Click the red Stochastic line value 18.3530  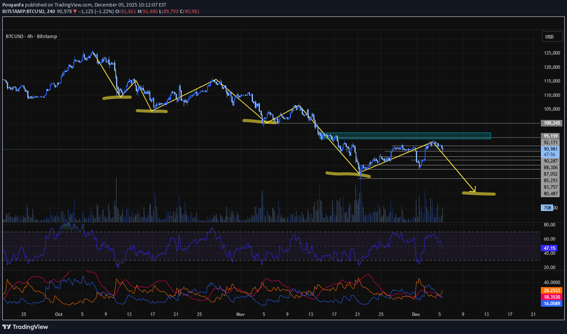coord(551,297)
